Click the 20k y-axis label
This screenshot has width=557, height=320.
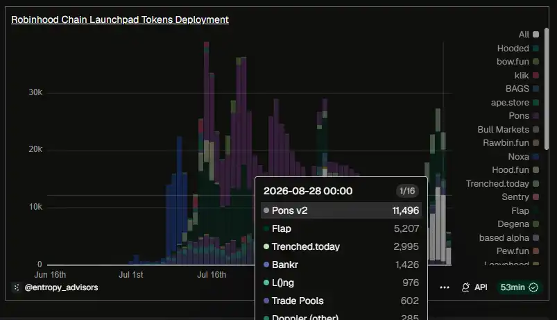35,149
